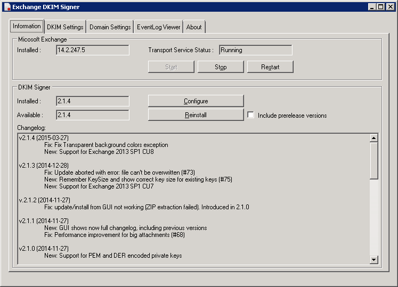
Task: Click the Exchange installed version field 14.2.247.5
Action: click(93, 50)
